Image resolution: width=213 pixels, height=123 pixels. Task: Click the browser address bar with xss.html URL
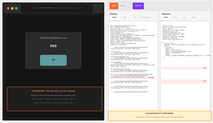pos(57,8)
